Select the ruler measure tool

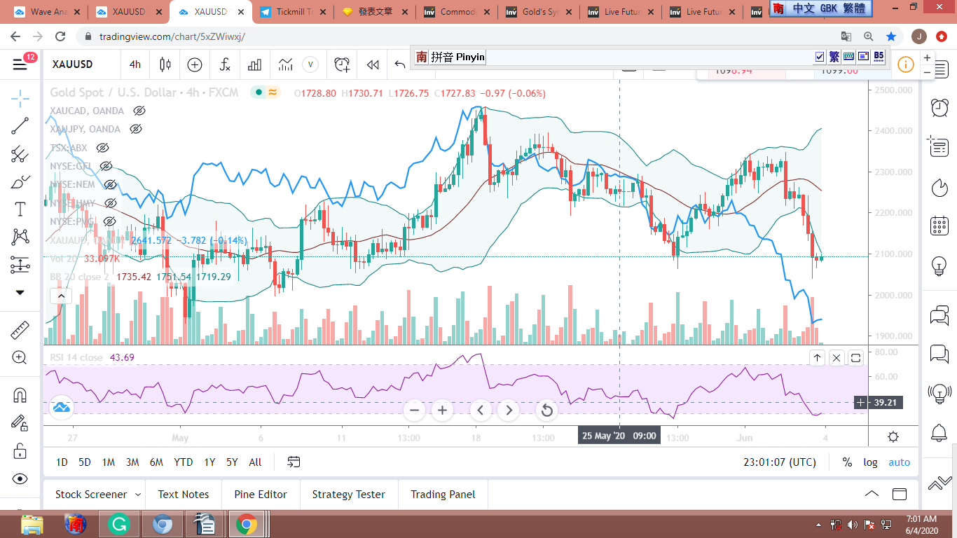(x=20, y=330)
